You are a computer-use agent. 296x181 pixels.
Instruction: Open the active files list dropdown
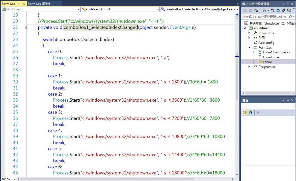238,4
